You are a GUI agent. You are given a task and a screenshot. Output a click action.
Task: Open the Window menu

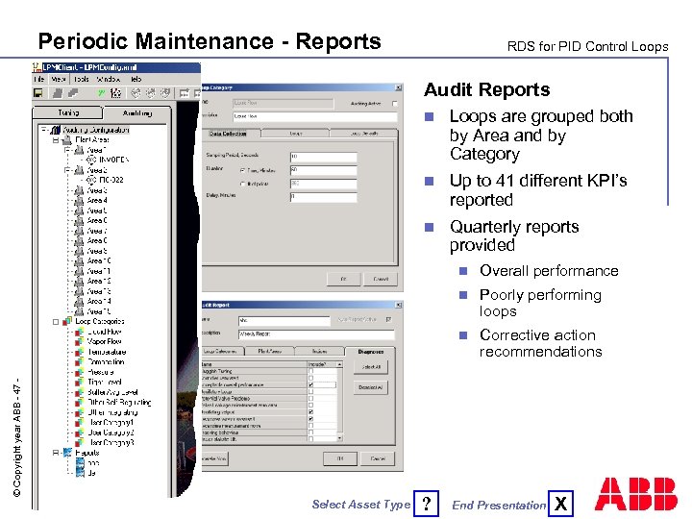(109, 79)
